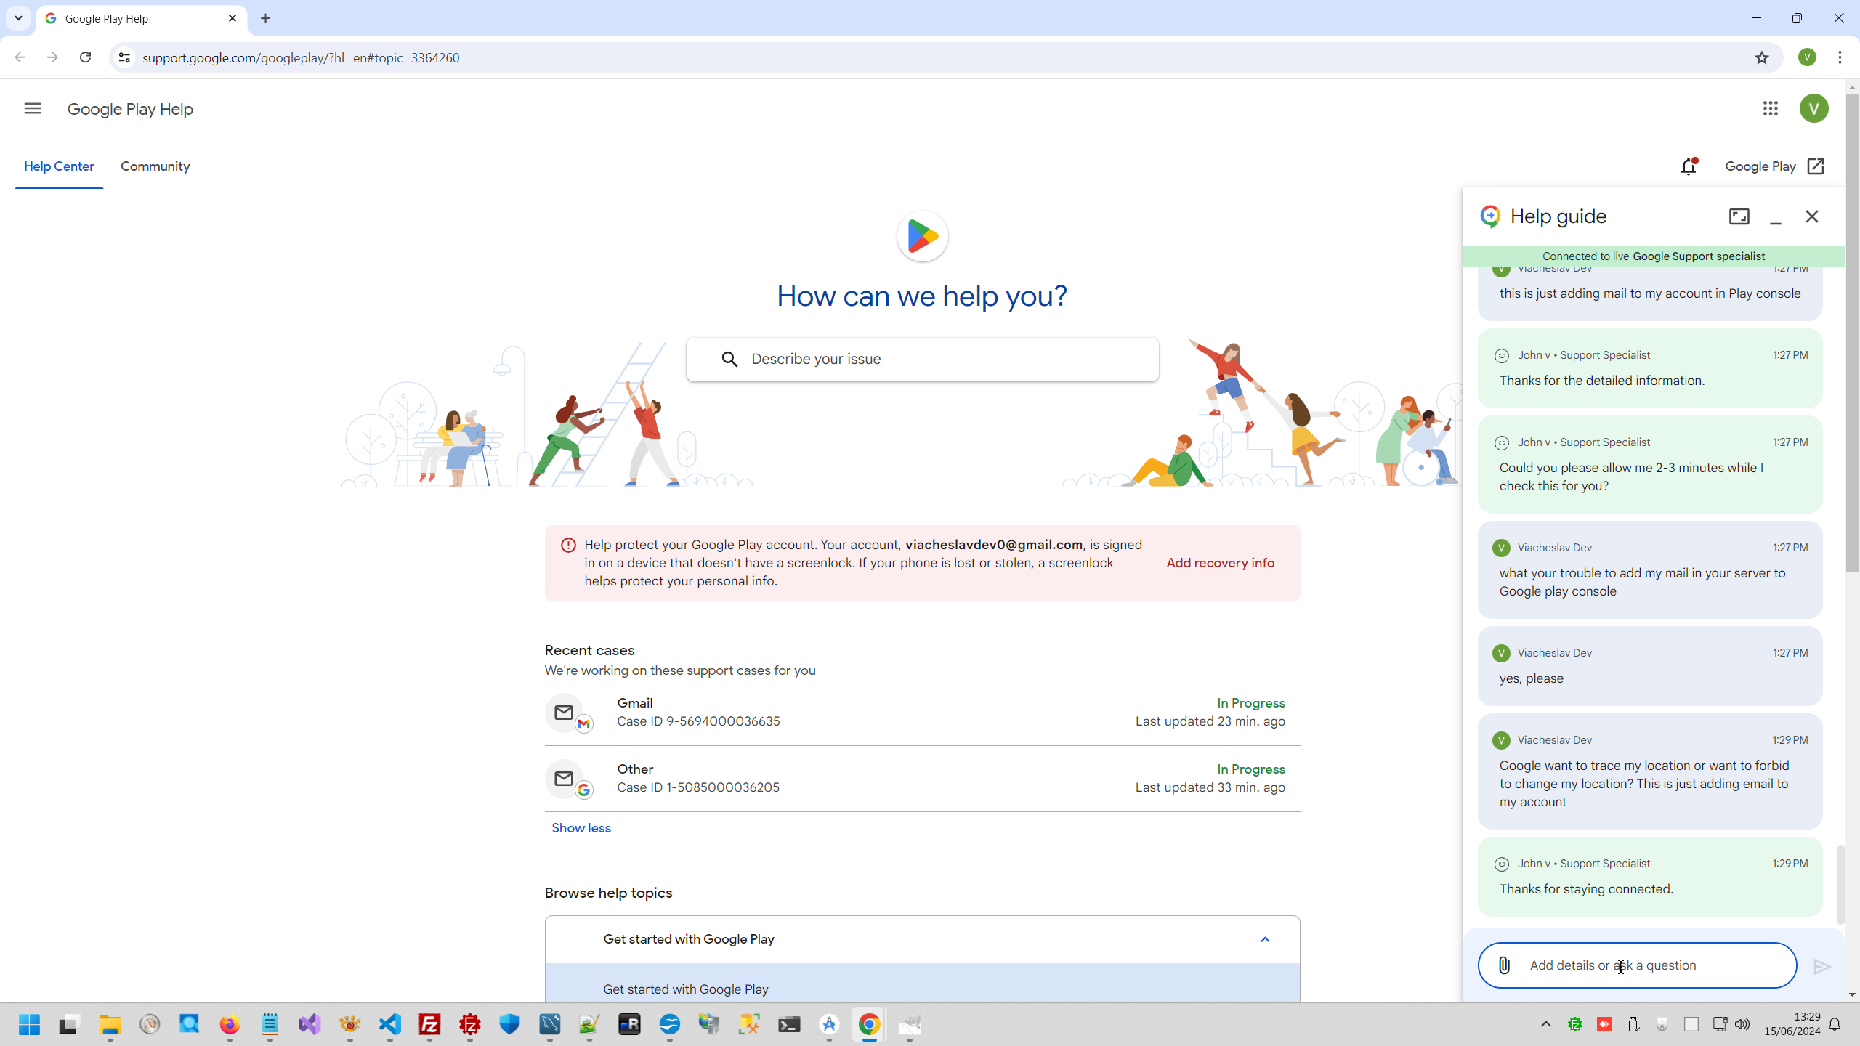Open site information icon in address bar
This screenshot has width=1860, height=1046.
tap(124, 57)
